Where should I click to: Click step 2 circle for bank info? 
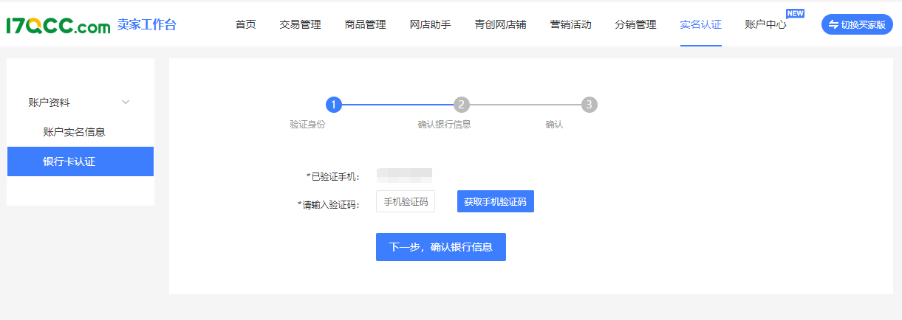tap(462, 105)
